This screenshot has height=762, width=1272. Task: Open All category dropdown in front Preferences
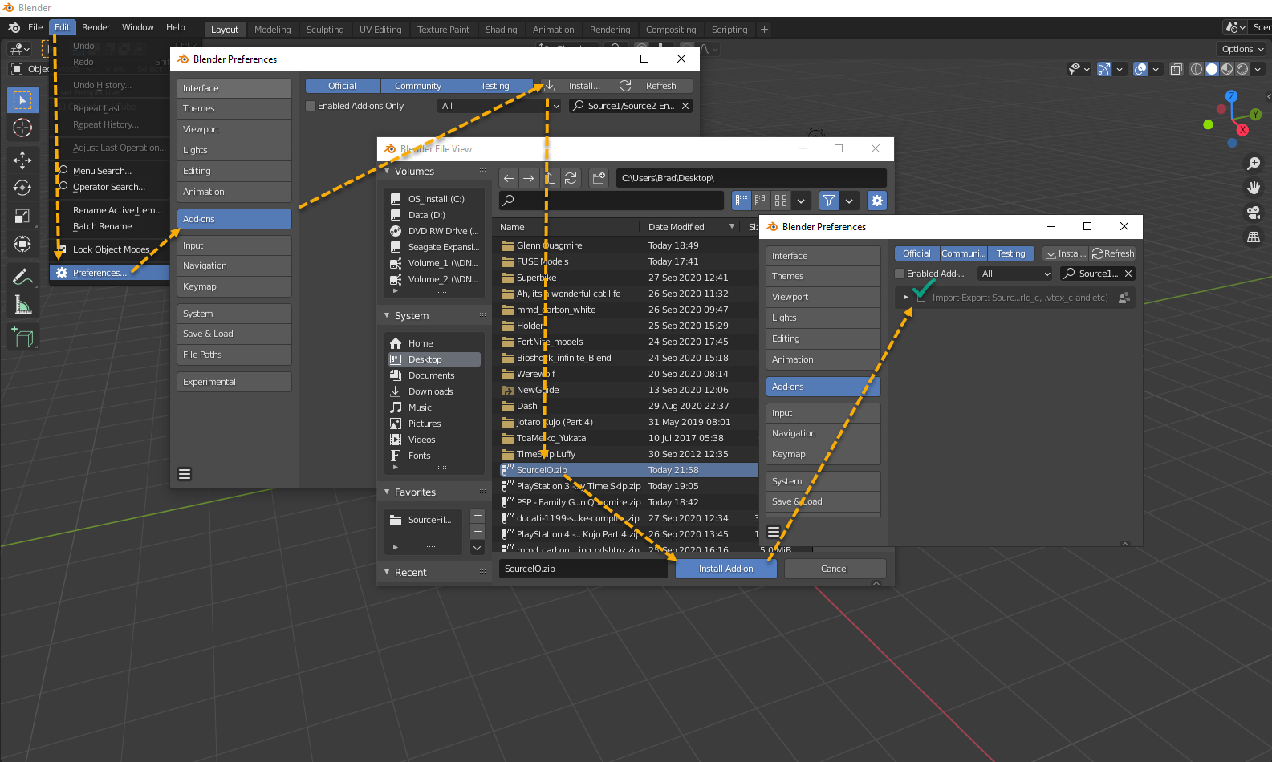coord(1015,274)
